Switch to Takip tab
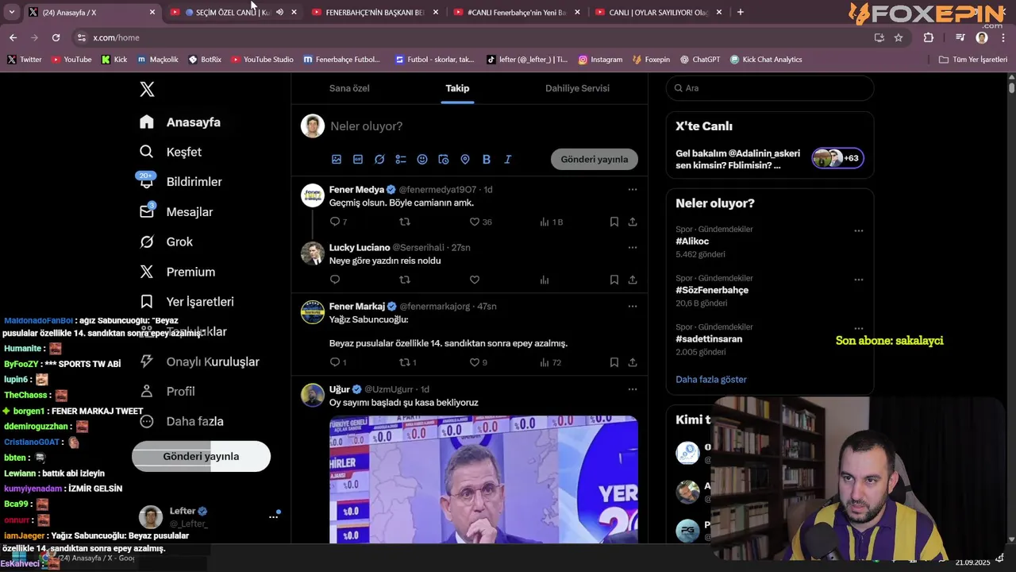Image resolution: width=1016 pixels, height=572 pixels. [x=457, y=88]
